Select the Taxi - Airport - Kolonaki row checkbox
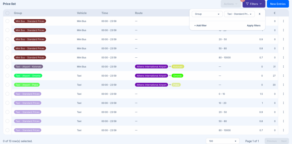 7,66
